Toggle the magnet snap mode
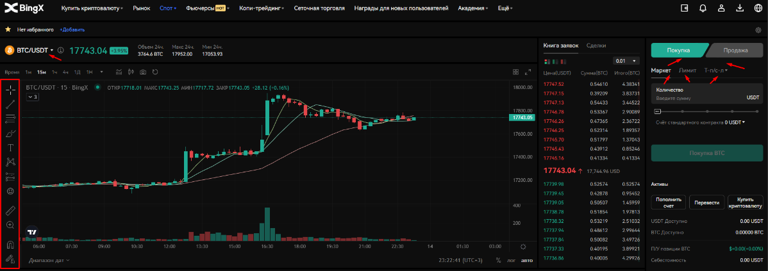Image resolution: width=768 pixels, height=271 pixels. click(10, 245)
